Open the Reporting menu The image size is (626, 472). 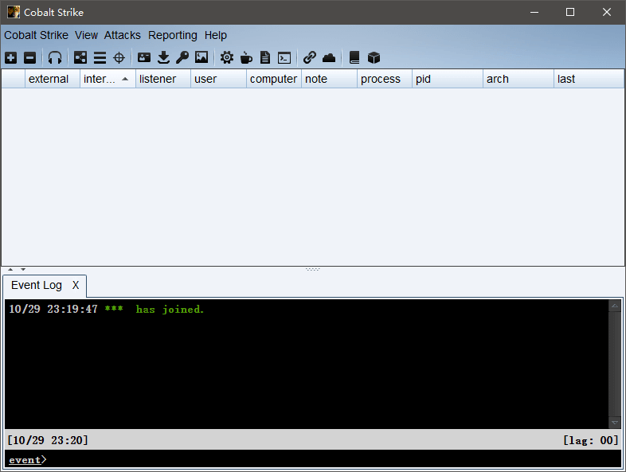173,35
